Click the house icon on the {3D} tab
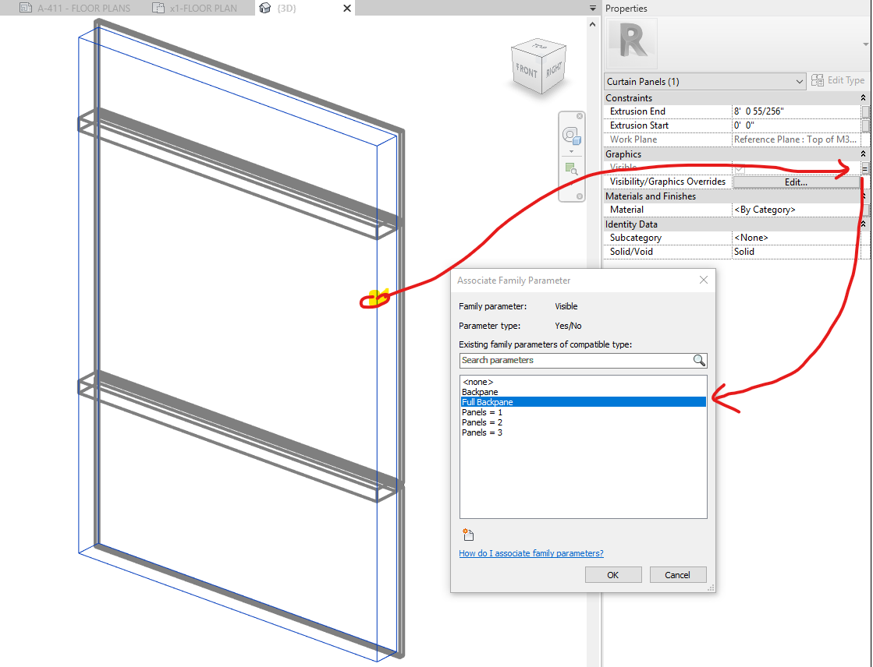 tap(266, 8)
